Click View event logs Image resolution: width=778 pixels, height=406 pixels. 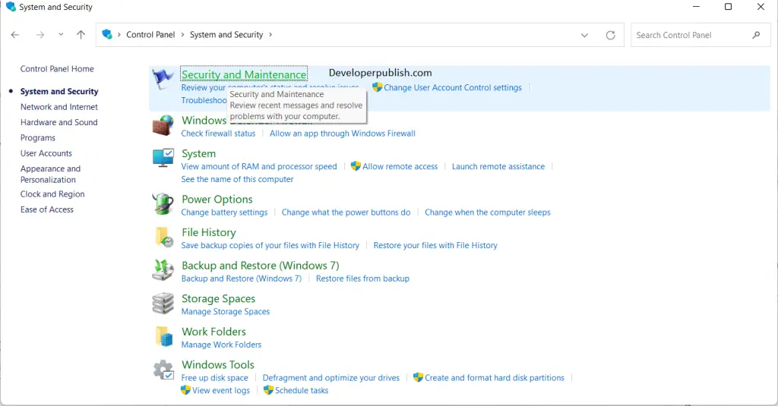click(221, 391)
